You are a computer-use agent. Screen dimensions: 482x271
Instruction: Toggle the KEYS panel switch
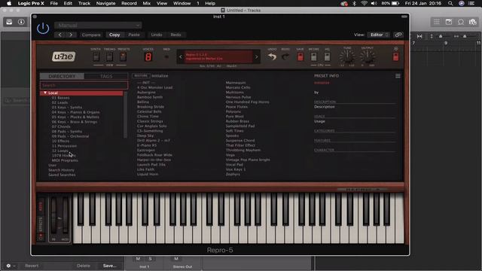point(41,206)
